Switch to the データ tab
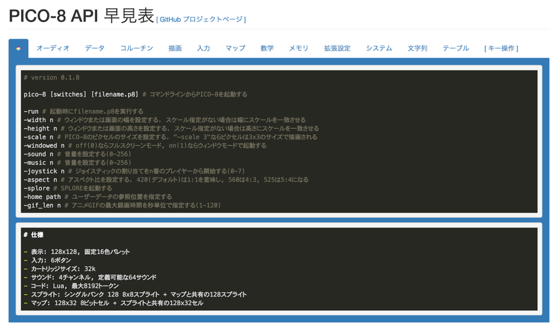558x331 pixels. coord(95,48)
